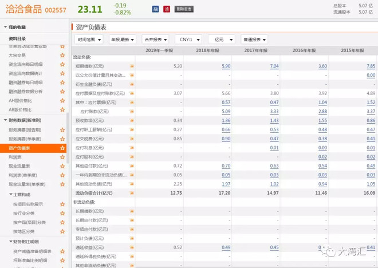Open the 合并报表 dropdown
The height and width of the screenshot is (268, 378).
coord(155,40)
